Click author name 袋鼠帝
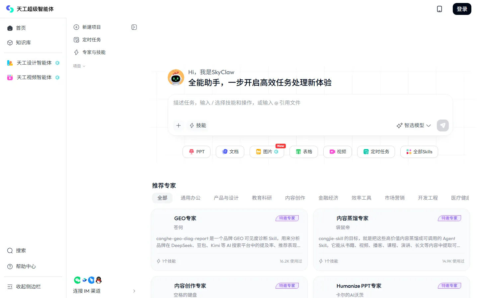Viewport: 478px width, 298px height. tap(343, 227)
